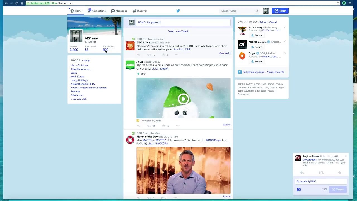357x201 pixels.
Task: Focus the What's happening compose box
Action: 183,23
